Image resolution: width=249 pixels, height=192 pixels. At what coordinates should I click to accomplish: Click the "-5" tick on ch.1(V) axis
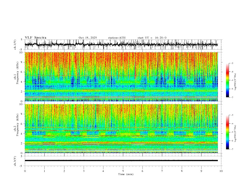click(21, 50)
